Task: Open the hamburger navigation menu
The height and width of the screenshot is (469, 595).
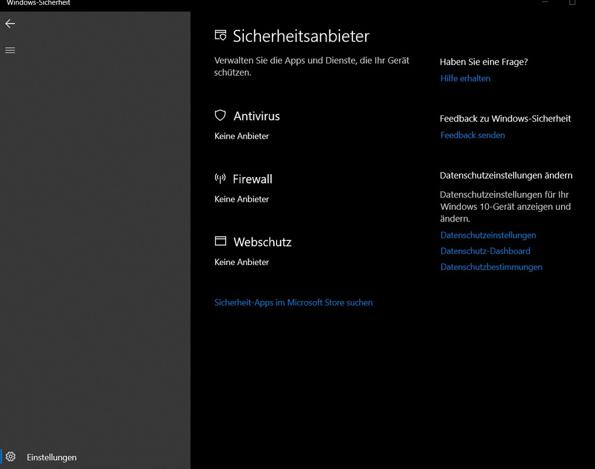Action: tap(10, 50)
